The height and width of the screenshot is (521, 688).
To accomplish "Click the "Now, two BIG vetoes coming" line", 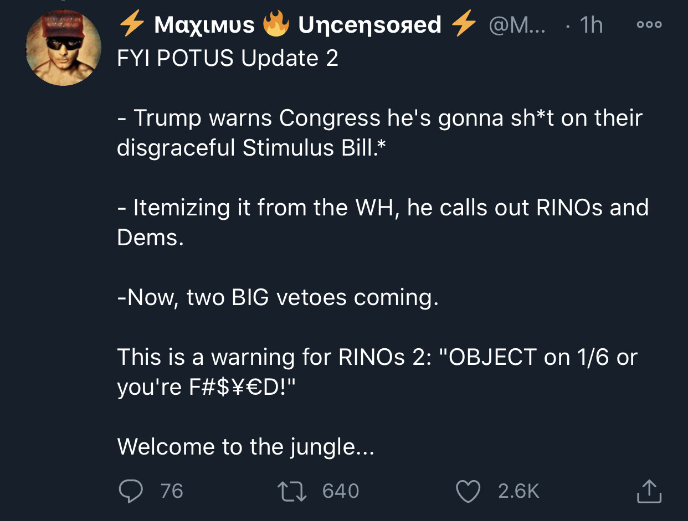I will click(x=278, y=298).
